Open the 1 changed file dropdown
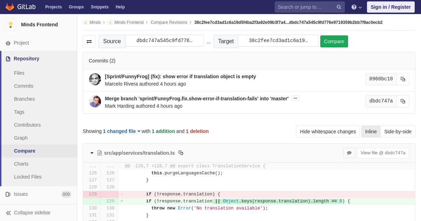This screenshot has height=221, width=421. 121,131
